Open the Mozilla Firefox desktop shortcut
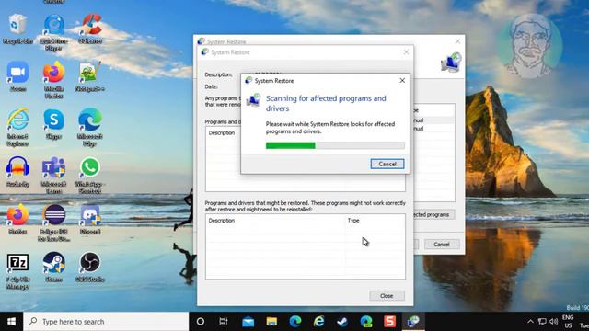Viewport: 589px width, 331px height. point(53,80)
